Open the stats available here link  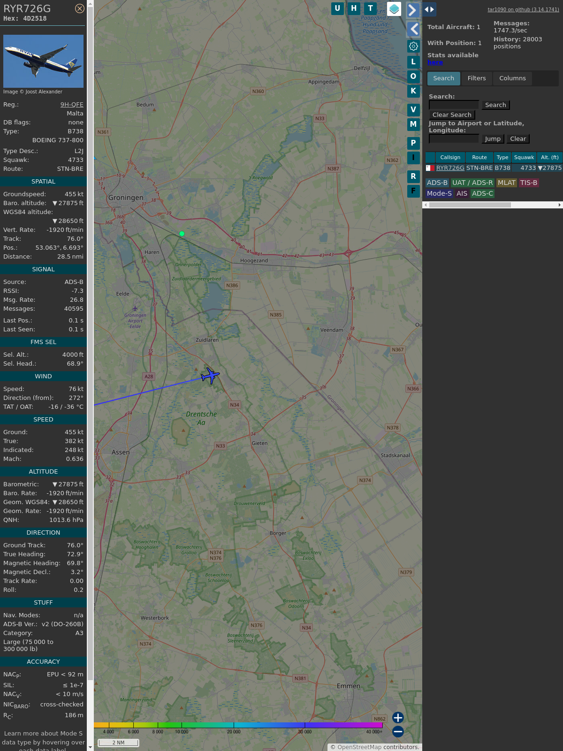pyautogui.click(x=435, y=62)
